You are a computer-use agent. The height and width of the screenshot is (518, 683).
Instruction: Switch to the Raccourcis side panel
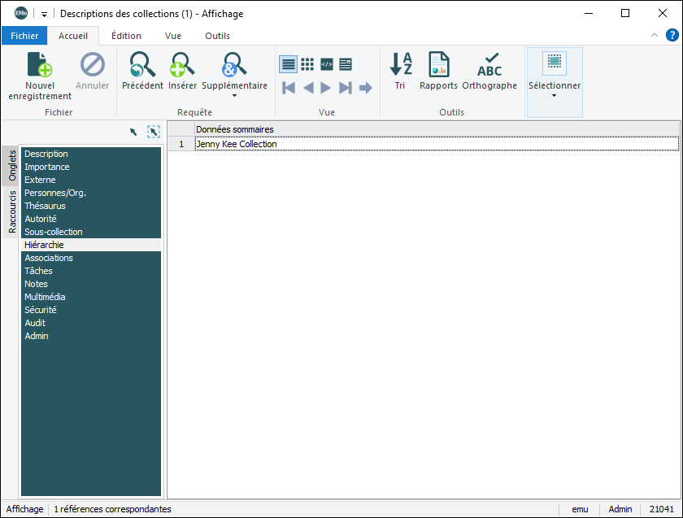[x=12, y=212]
